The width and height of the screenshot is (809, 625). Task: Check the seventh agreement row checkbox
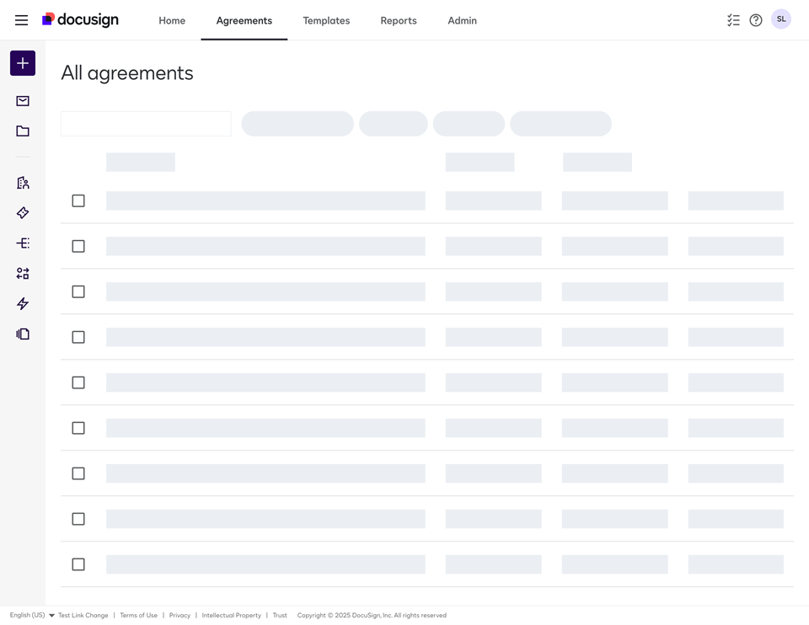point(78,473)
